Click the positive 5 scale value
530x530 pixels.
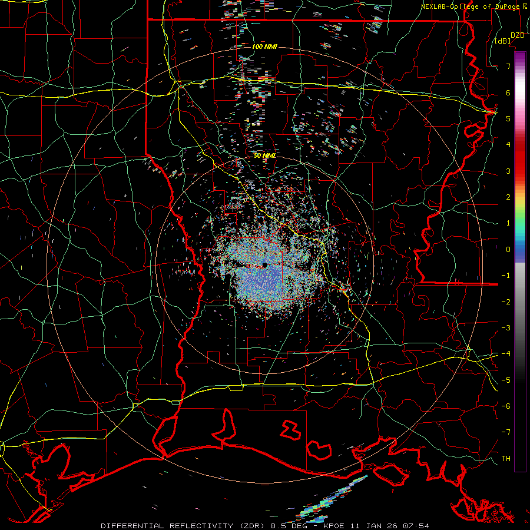point(508,118)
